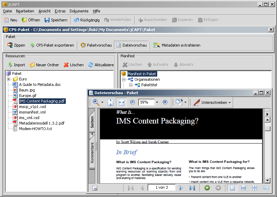Toggle the Dateivorschau button
277x197 pixels.
132,45
